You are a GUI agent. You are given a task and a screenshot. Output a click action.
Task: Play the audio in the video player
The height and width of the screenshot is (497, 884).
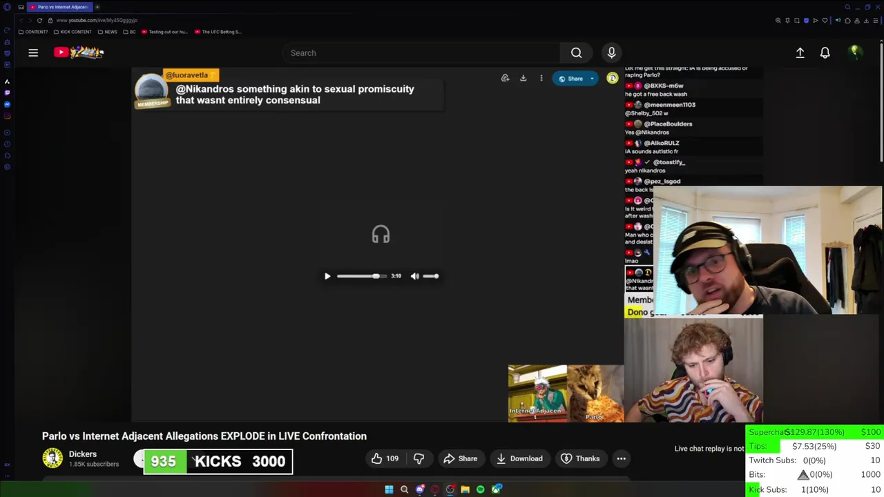click(x=327, y=276)
